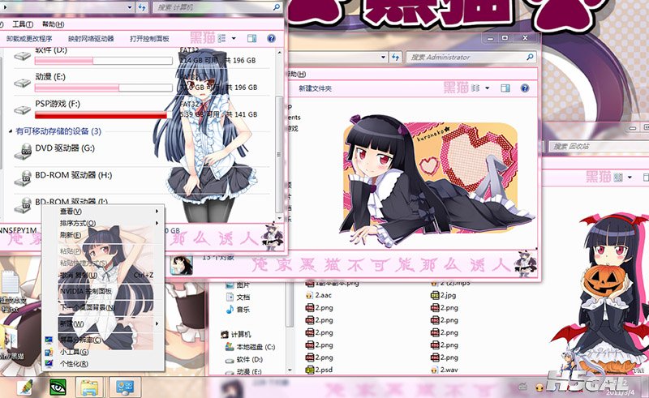649x398 pixels.
Task: Expand the 新建(W) submenu arrow
Action: 157,323
